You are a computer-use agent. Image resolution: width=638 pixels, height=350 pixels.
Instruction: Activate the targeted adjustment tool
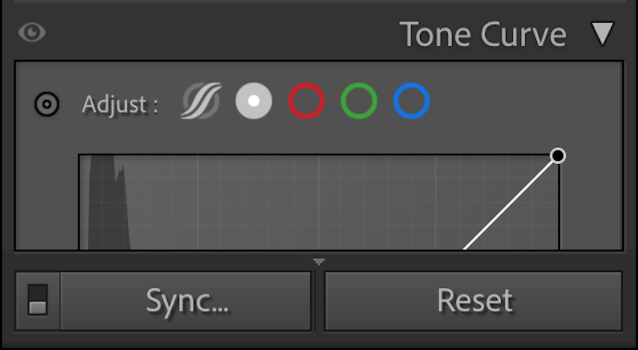pos(47,104)
